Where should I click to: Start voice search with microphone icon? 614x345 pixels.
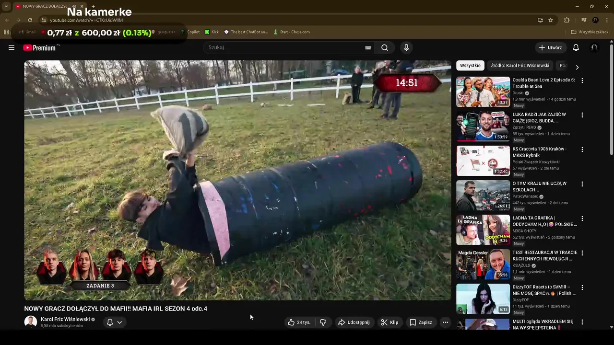(406, 47)
